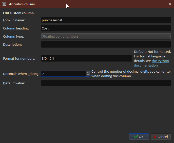The image size is (174, 143).
Task: Click the Column type label
Action: (13, 36)
